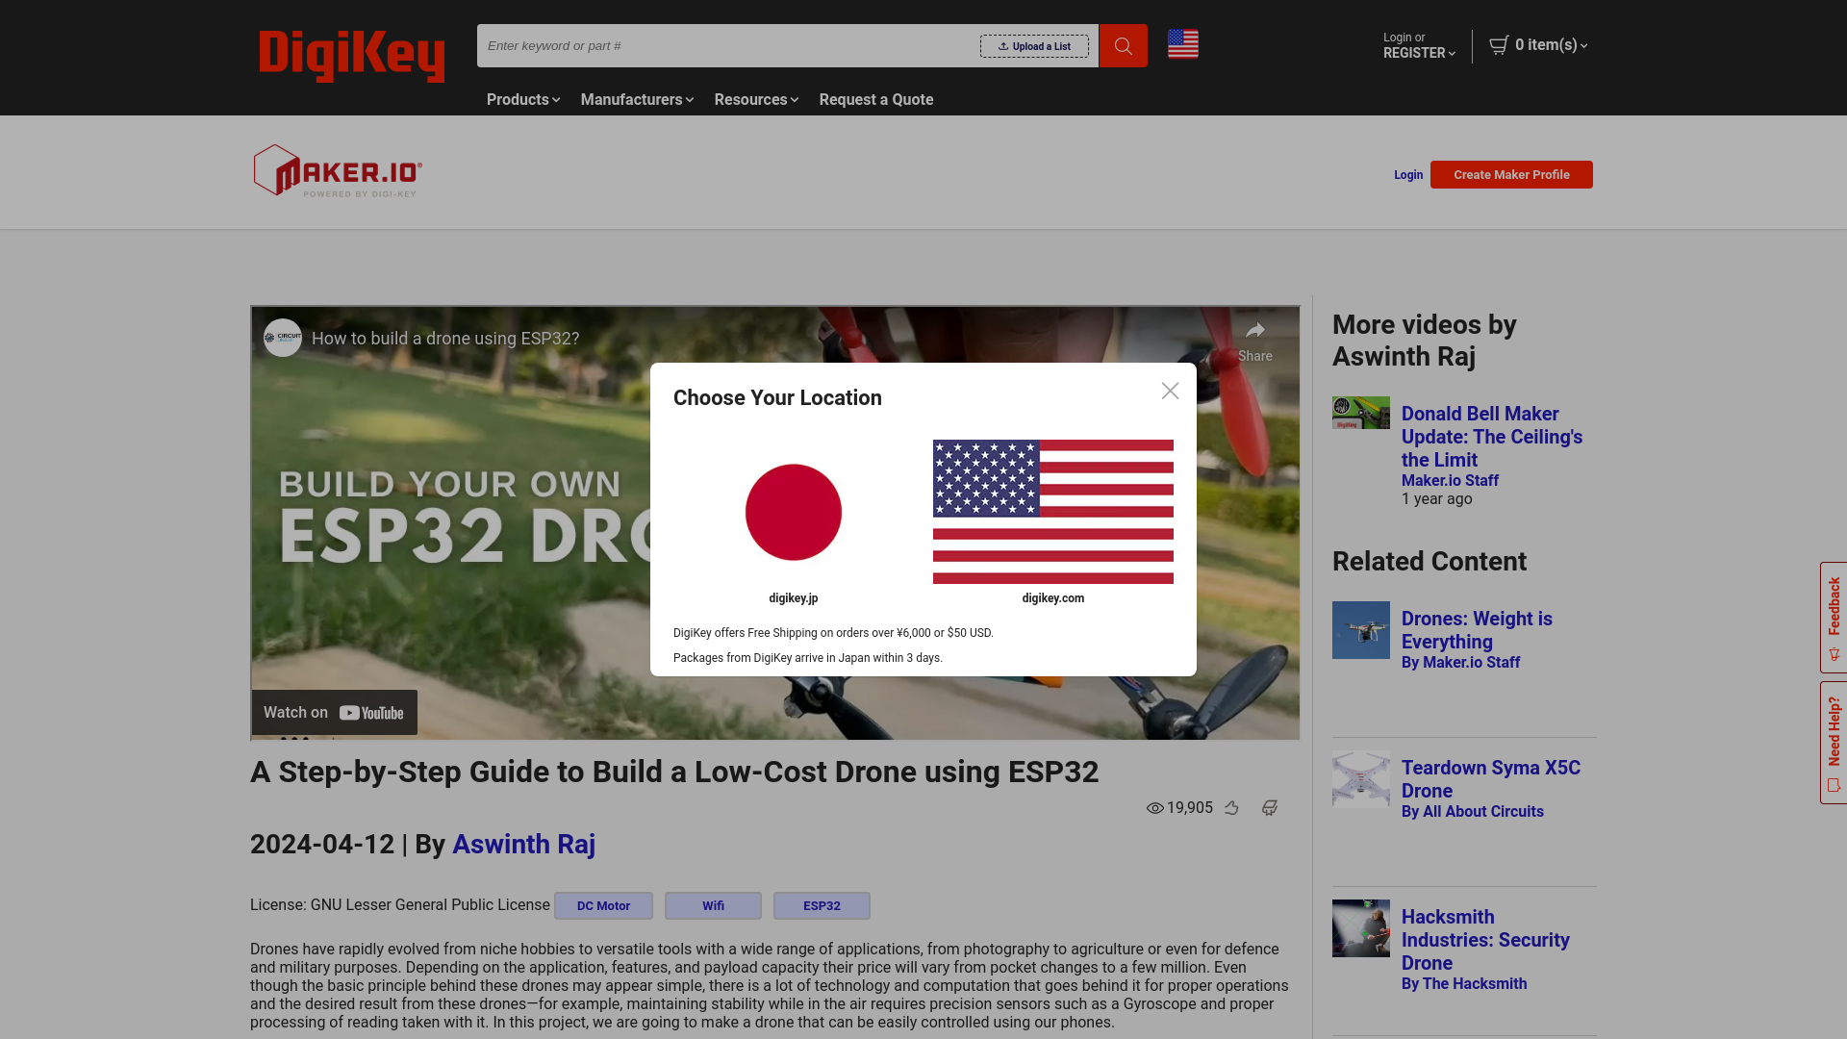Select the Wifi tag
The image size is (1847, 1039).
pyautogui.click(x=713, y=906)
